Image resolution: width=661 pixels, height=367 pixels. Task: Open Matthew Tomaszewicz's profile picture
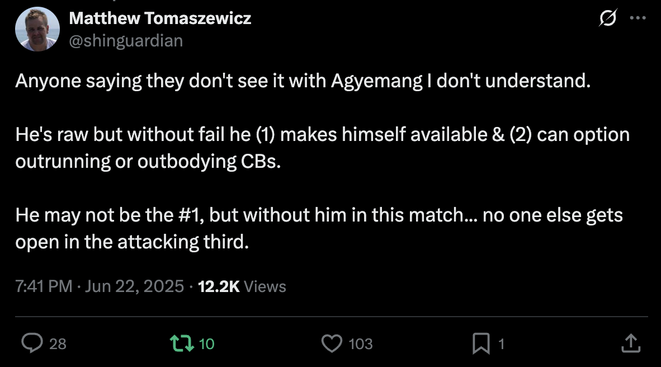pos(37,29)
